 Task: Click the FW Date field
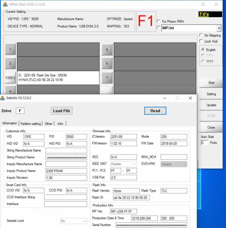174,144
